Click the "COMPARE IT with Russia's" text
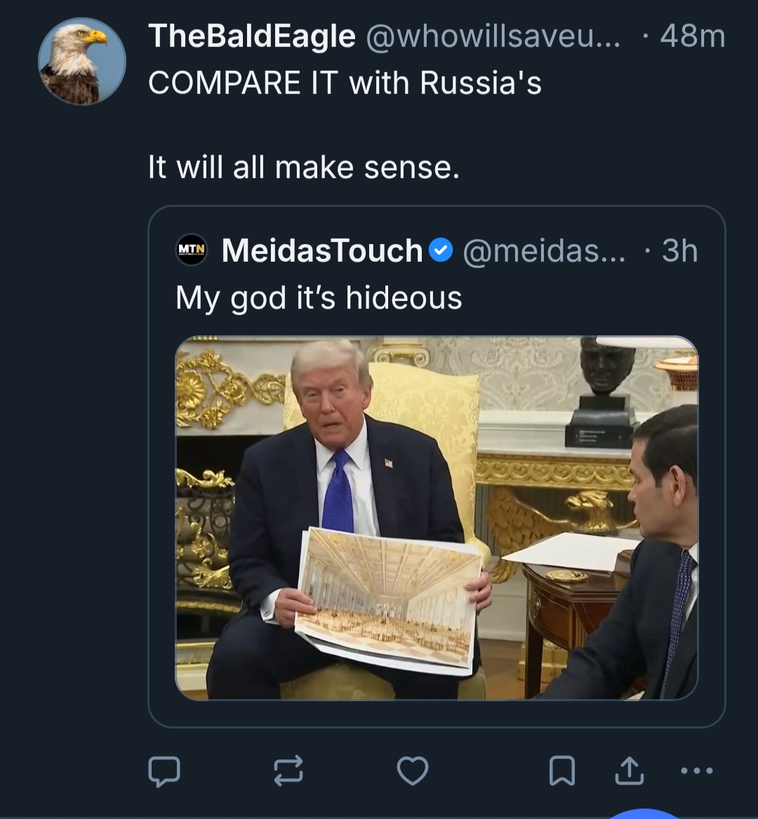The height and width of the screenshot is (819, 758). pyautogui.click(x=345, y=83)
